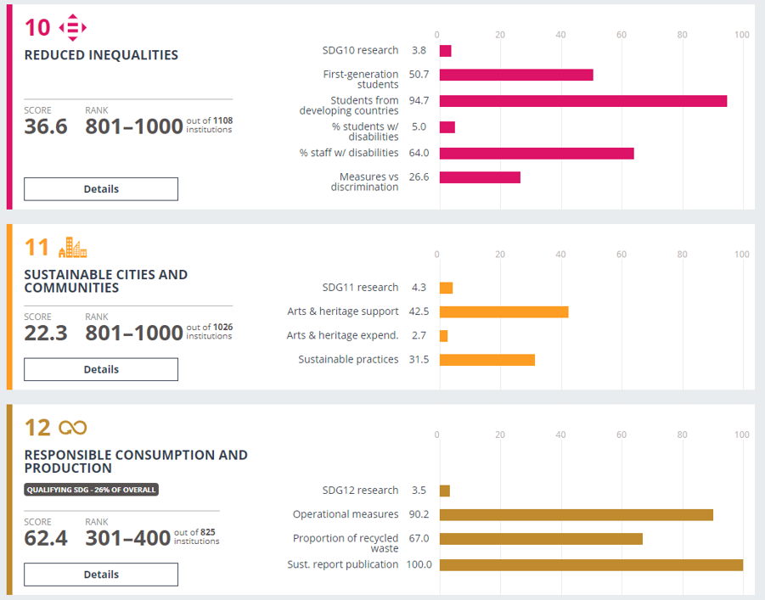Select the Sust. report publication bar
The height and width of the screenshot is (600, 765).
tap(591, 565)
